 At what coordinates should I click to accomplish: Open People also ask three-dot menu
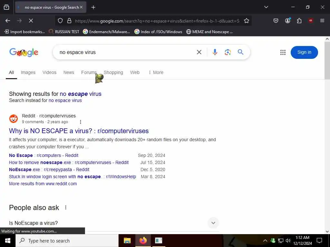(x=66, y=207)
